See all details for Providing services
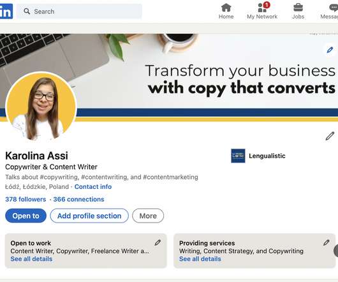The height and width of the screenshot is (282, 338). (x=200, y=259)
